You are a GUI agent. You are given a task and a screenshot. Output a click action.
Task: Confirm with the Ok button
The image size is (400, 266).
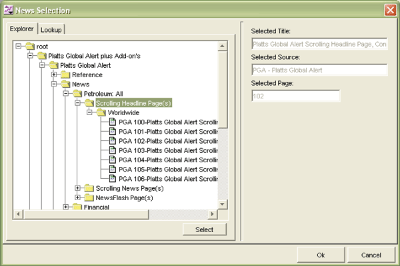point(321,255)
